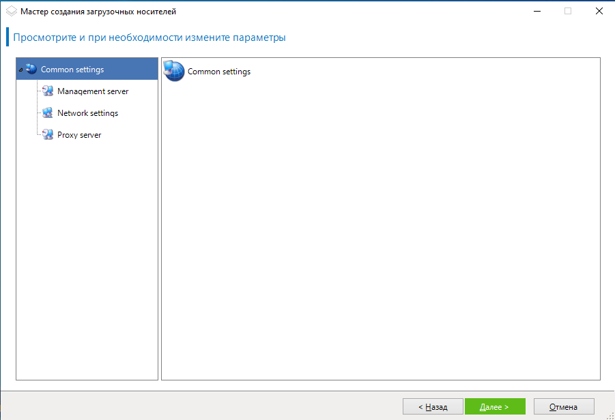Viewport: 615px width, 420px height.
Task: Click the large globe icon in right pane
Action: coord(174,72)
